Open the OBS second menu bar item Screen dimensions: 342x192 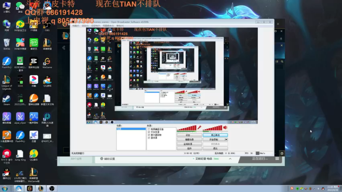pyautogui.click(x=85, y=26)
